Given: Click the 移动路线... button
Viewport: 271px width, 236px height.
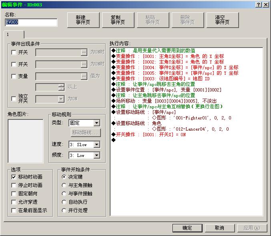Looking at the screenshot, I should (x=85, y=133).
